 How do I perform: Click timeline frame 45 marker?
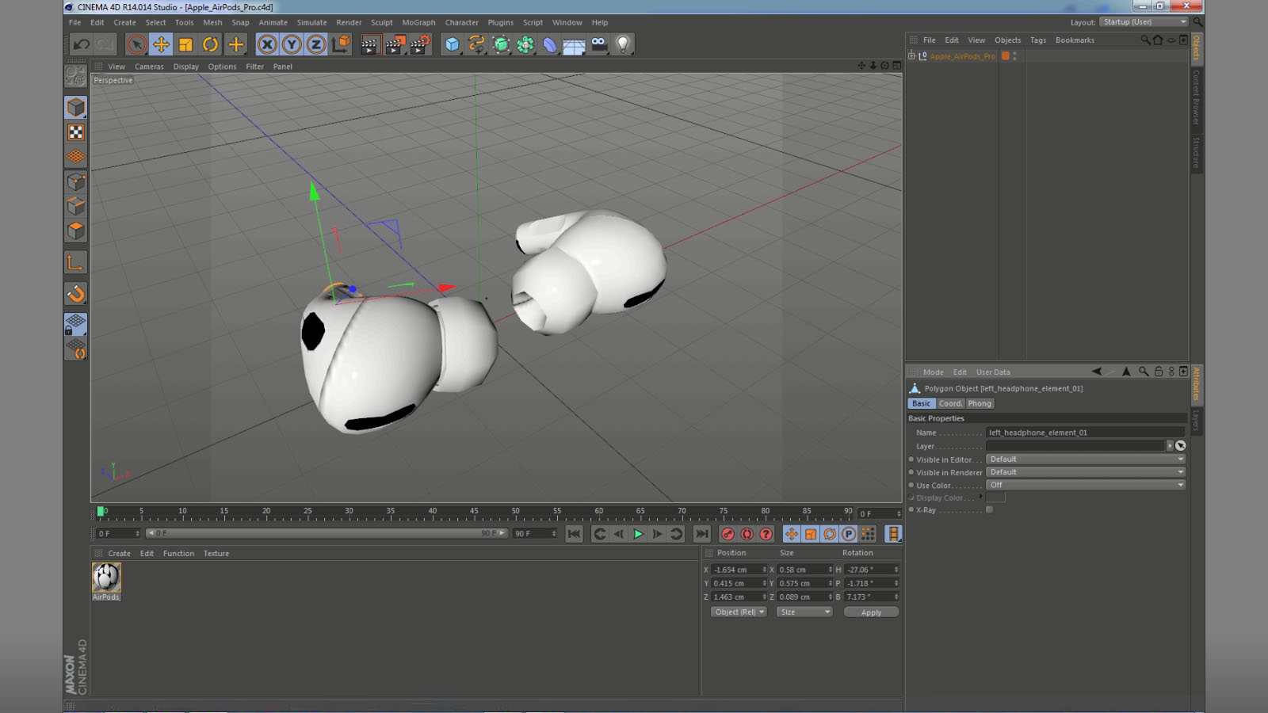click(474, 512)
